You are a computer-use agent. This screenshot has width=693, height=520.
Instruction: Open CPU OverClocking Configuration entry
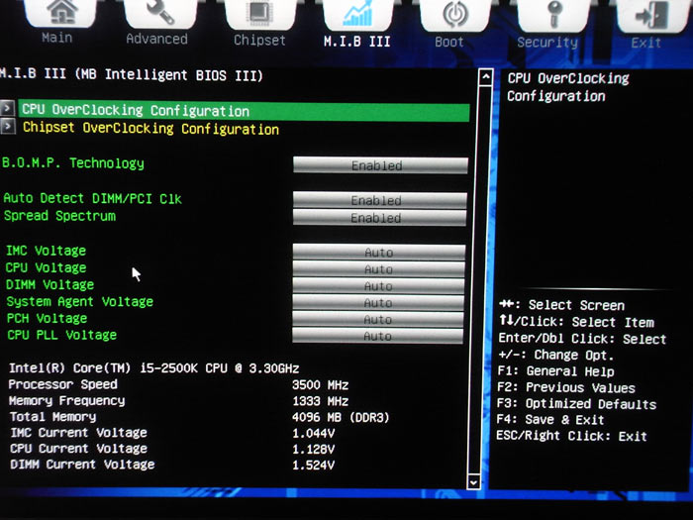pos(244,111)
